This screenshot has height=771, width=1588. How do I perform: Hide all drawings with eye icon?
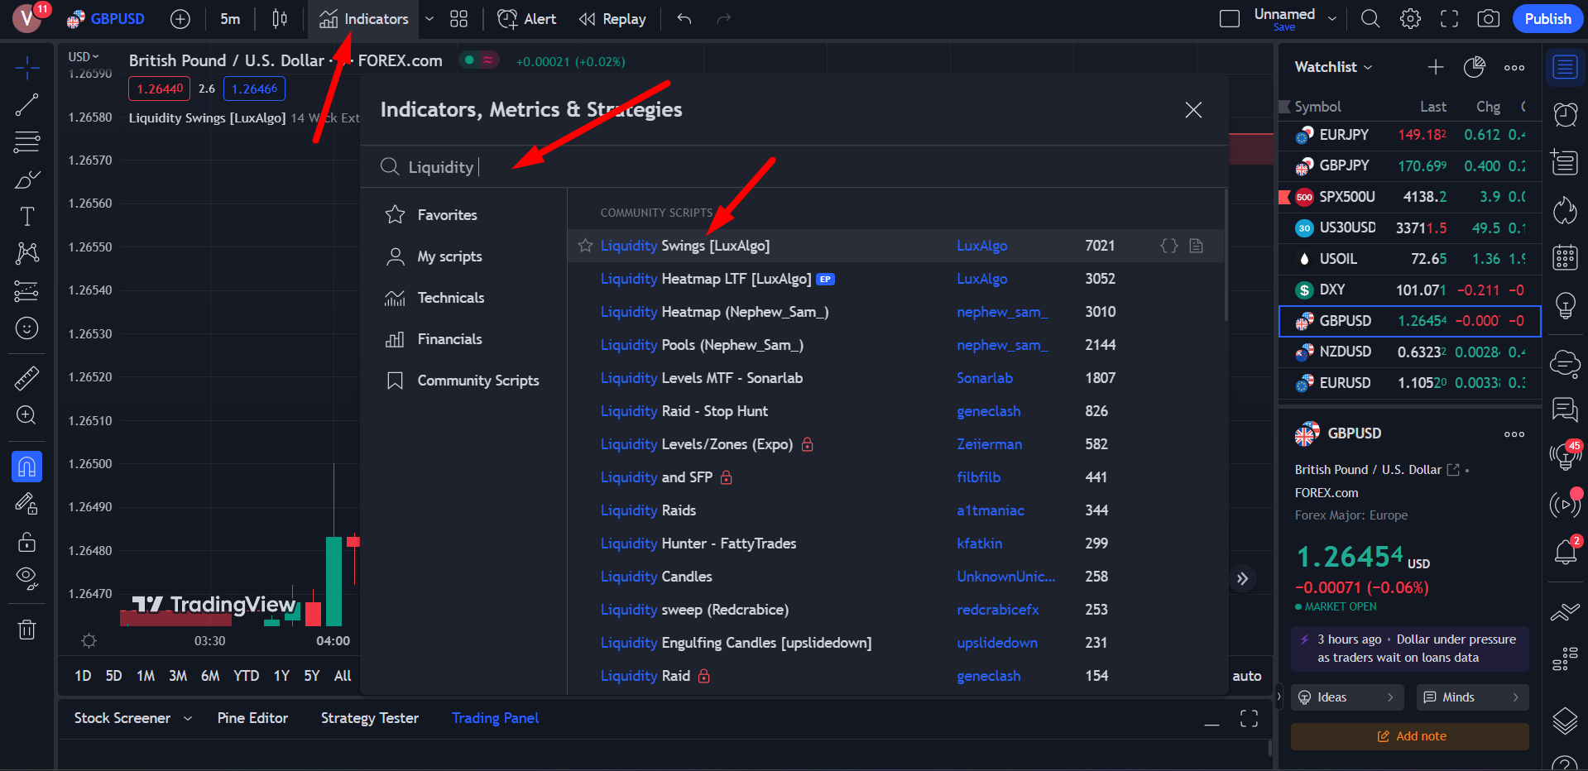click(x=27, y=578)
